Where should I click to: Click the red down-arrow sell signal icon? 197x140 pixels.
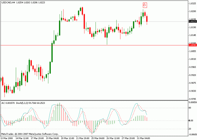coord(145,5)
